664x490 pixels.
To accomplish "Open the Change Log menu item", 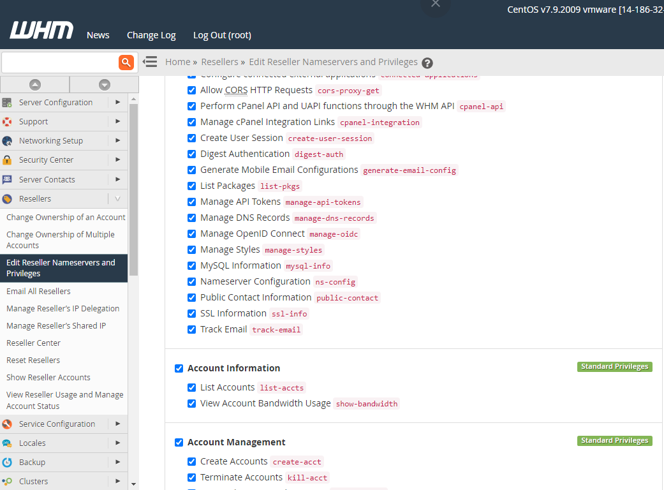I will (x=151, y=35).
